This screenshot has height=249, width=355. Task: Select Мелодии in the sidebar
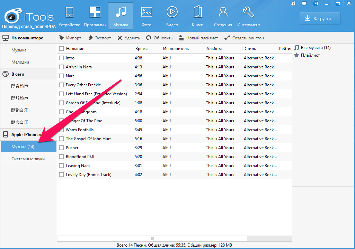(28, 62)
